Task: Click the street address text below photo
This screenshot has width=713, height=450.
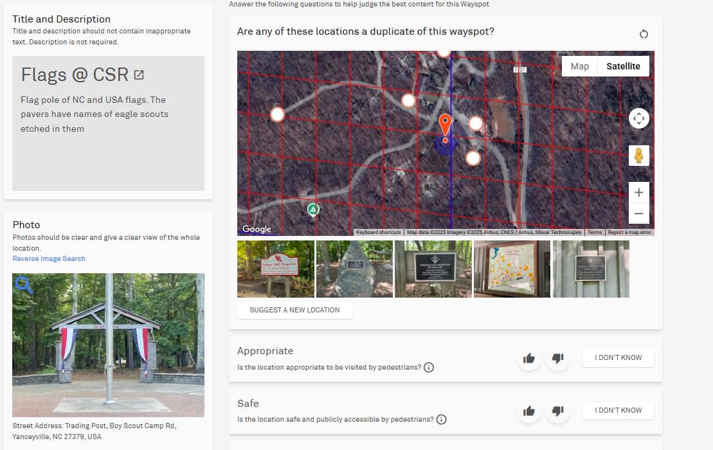Action: tap(94, 431)
